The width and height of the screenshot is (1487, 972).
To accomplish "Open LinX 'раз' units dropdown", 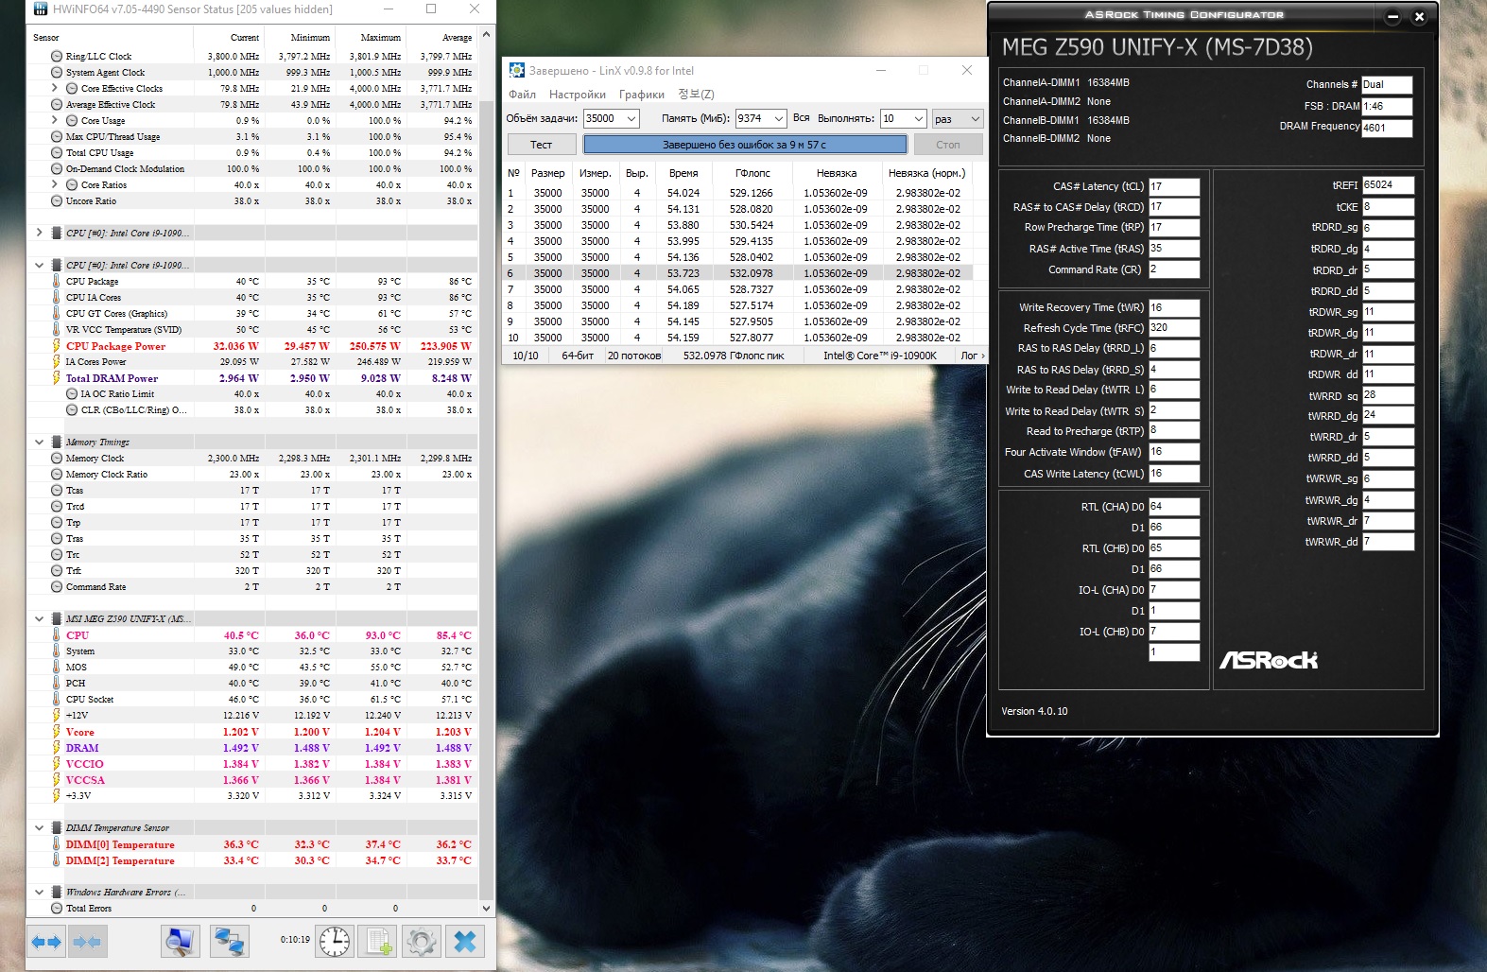I will tap(958, 118).
